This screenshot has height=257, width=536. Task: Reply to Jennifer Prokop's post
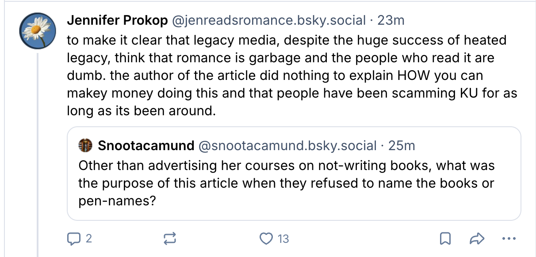[73, 239]
